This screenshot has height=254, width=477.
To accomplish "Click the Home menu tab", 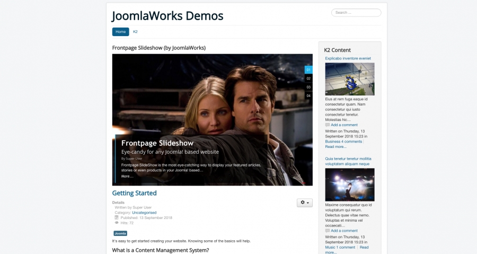I will (120, 32).
